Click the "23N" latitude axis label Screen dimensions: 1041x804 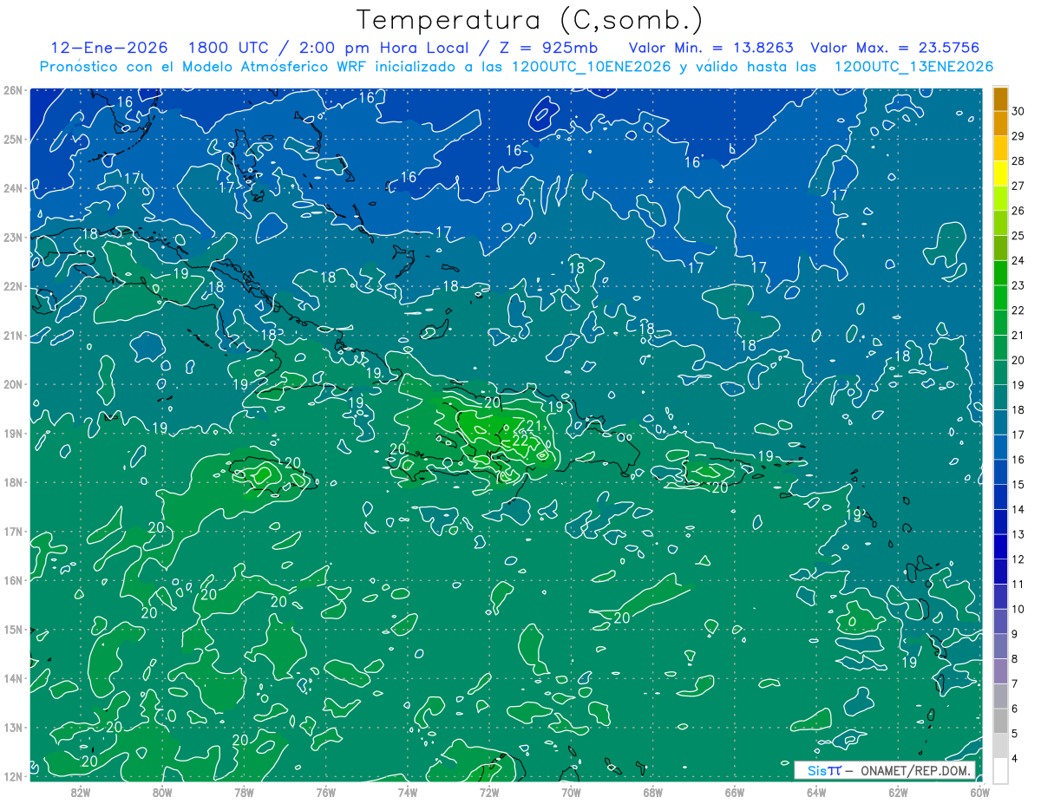(x=13, y=237)
